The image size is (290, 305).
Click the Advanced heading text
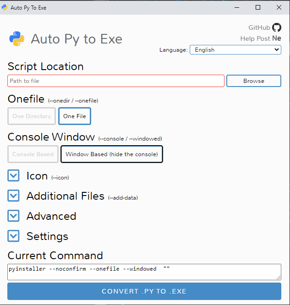pyautogui.click(x=51, y=216)
